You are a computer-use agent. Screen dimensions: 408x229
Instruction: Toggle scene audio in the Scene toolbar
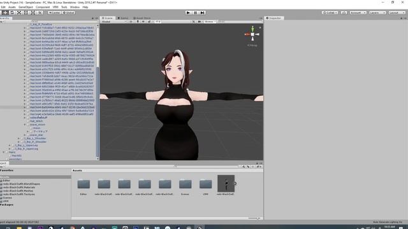point(143,22)
